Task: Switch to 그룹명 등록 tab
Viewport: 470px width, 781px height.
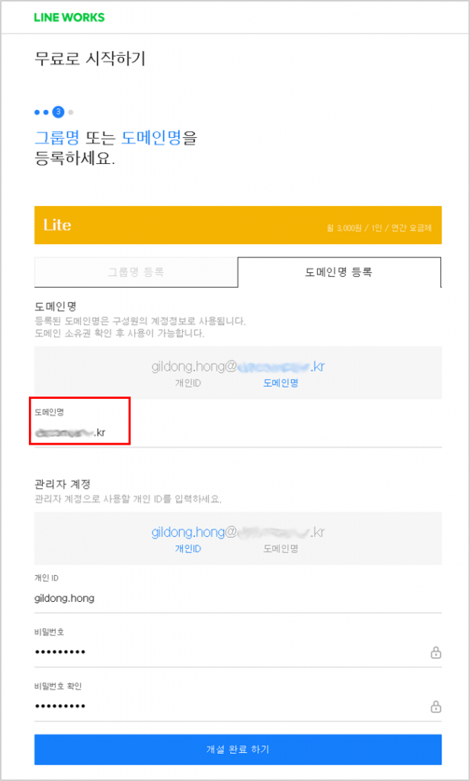Action: (136, 272)
